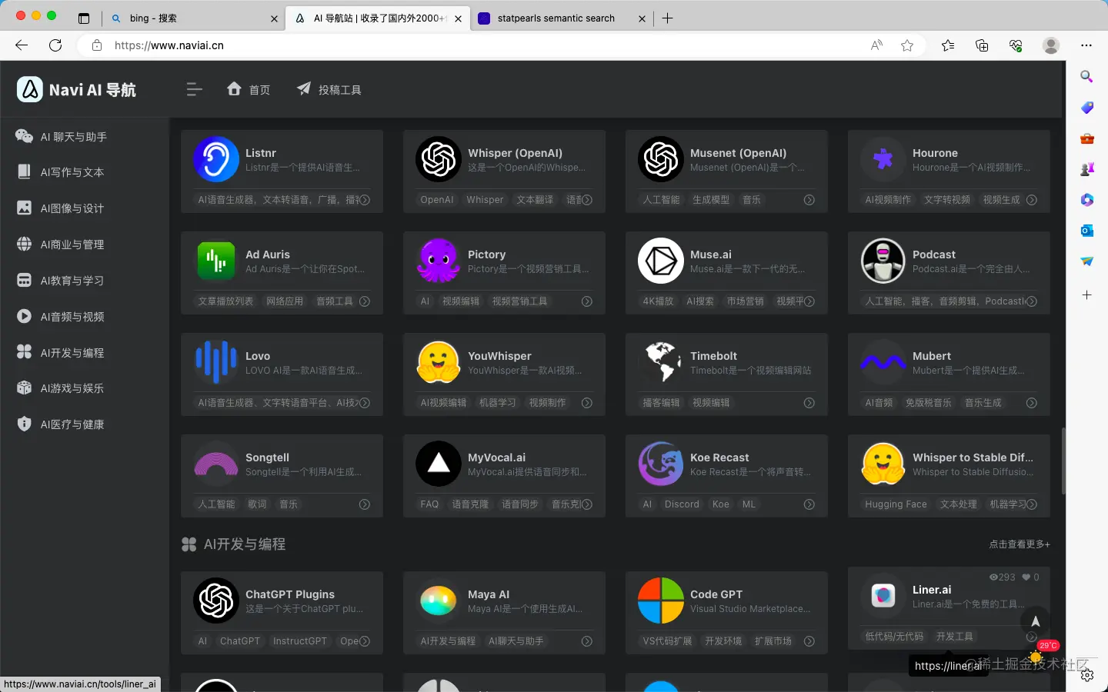
Task: Reload the current page
Action: (x=55, y=45)
